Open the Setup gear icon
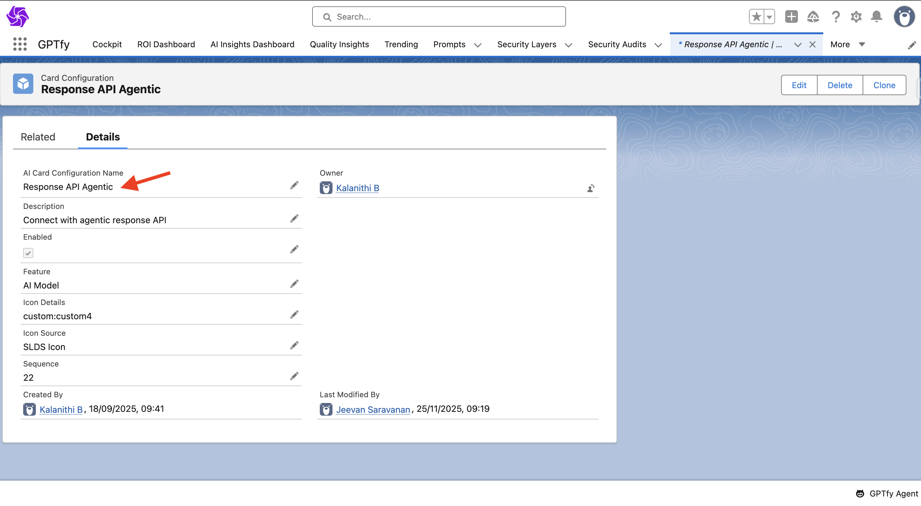The image size is (921, 506). pyautogui.click(x=856, y=17)
